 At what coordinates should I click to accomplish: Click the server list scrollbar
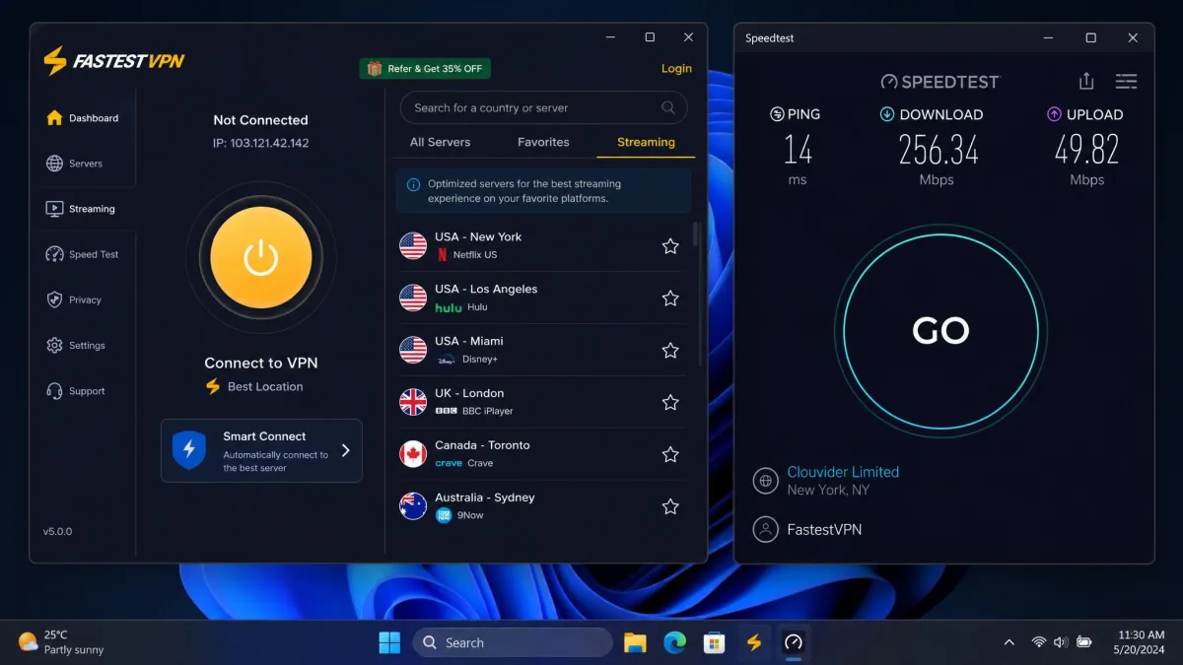pyautogui.click(x=697, y=233)
